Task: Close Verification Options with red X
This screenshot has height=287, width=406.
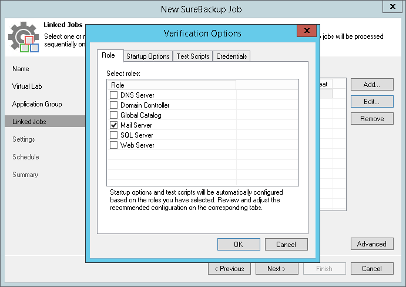Action: 307,31
